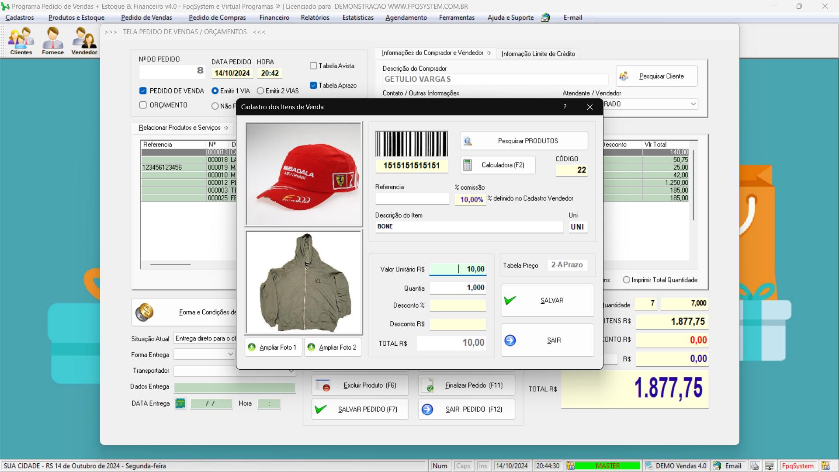Image resolution: width=839 pixels, height=472 pixels.
Task: Click the Quantia input field
Action: [x=458, y=288]
